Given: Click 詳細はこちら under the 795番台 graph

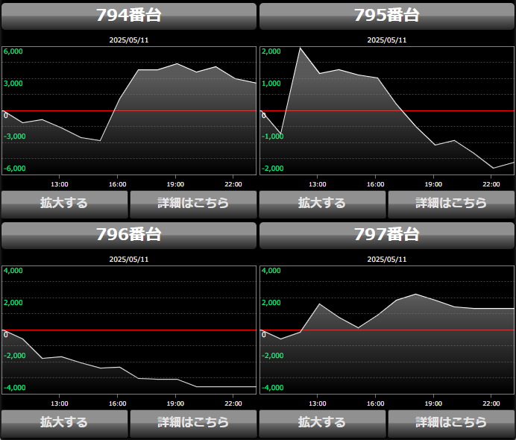Looking at the screenshot, I should click(x=451, y=204).
